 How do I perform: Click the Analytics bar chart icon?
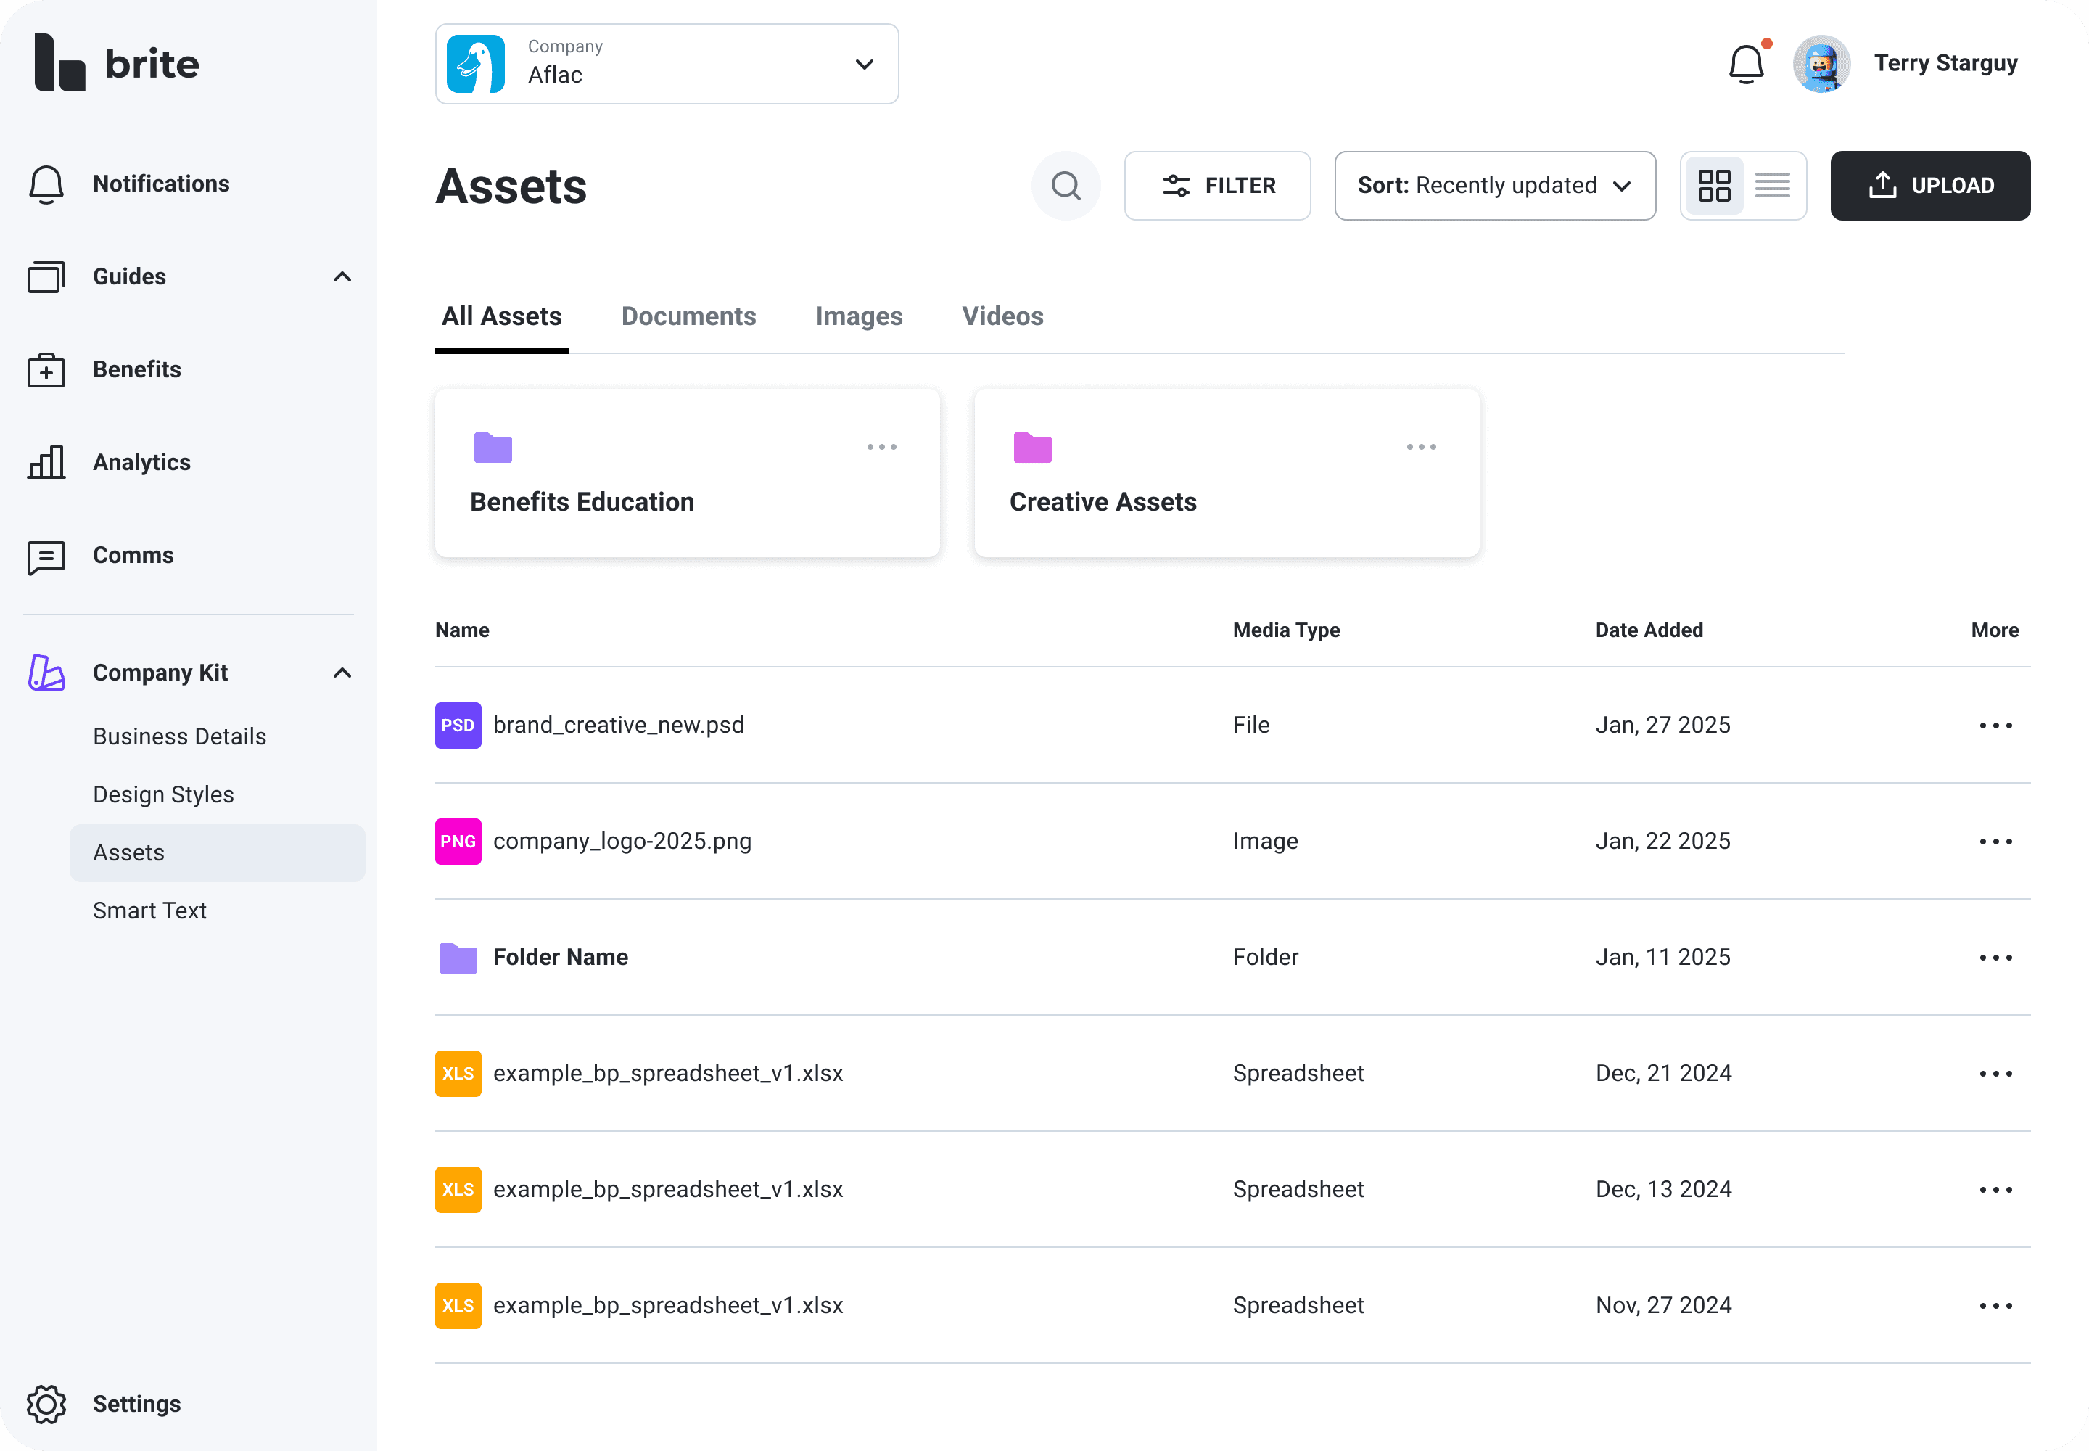(46, 462)
